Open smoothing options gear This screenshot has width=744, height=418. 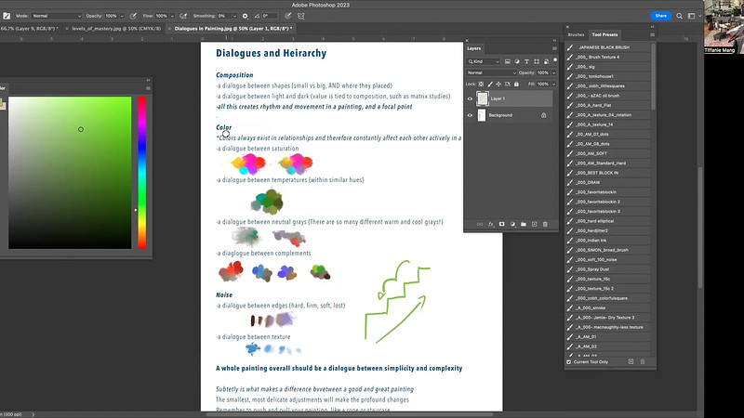245,16
